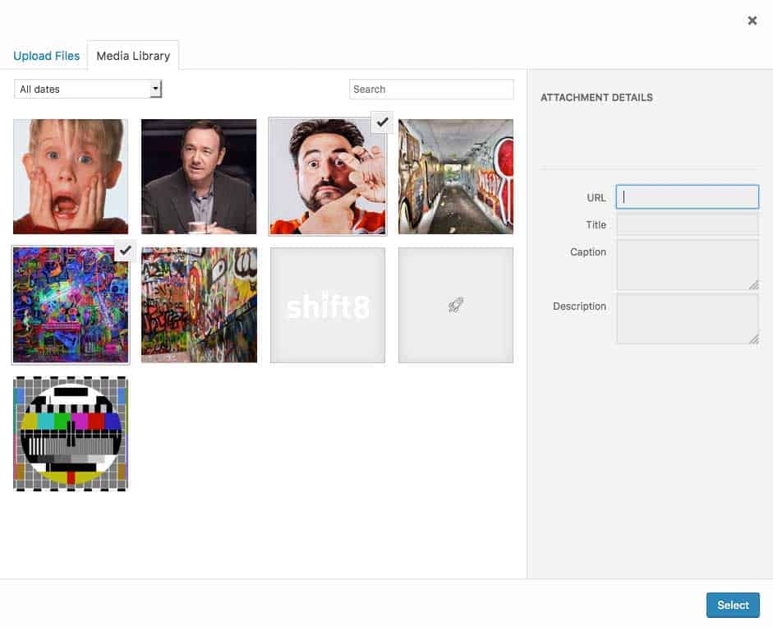Click into the Search media field
This screenshot has height=627, width=773.
coord(431,89)
